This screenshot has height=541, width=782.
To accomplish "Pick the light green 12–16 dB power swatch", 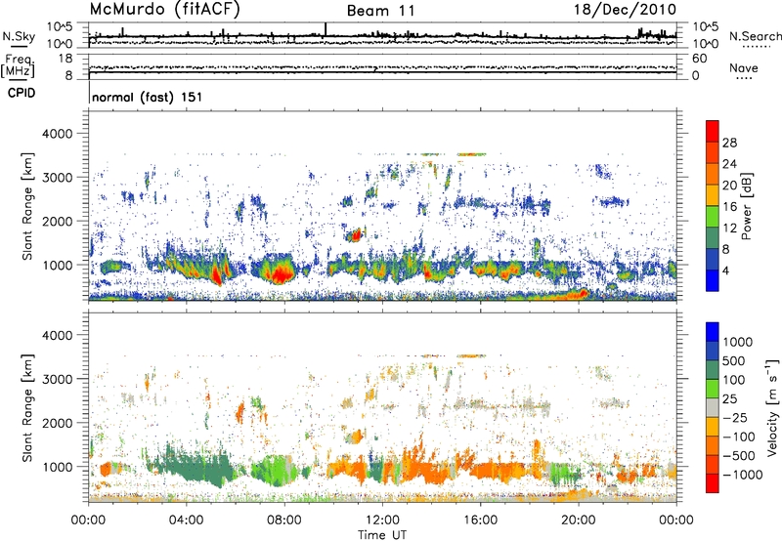I will click(713, 217).
